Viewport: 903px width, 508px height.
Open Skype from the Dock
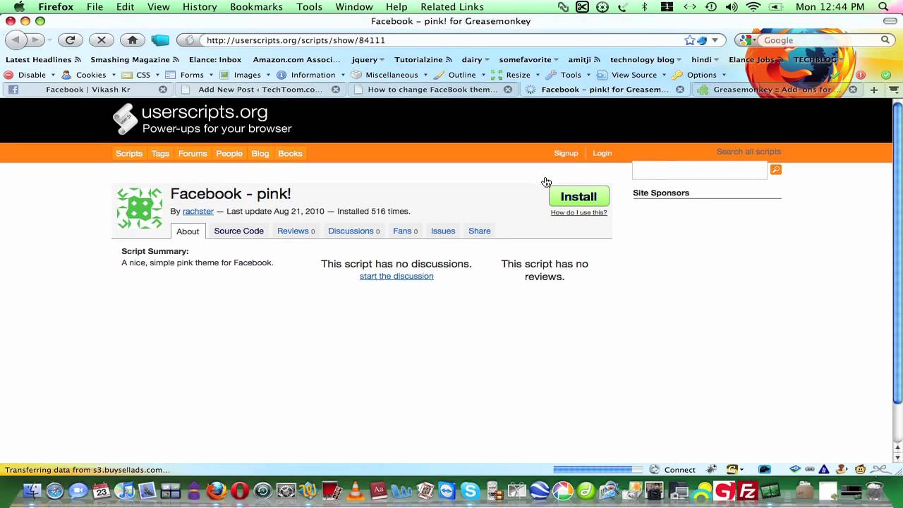coord(470,491)
